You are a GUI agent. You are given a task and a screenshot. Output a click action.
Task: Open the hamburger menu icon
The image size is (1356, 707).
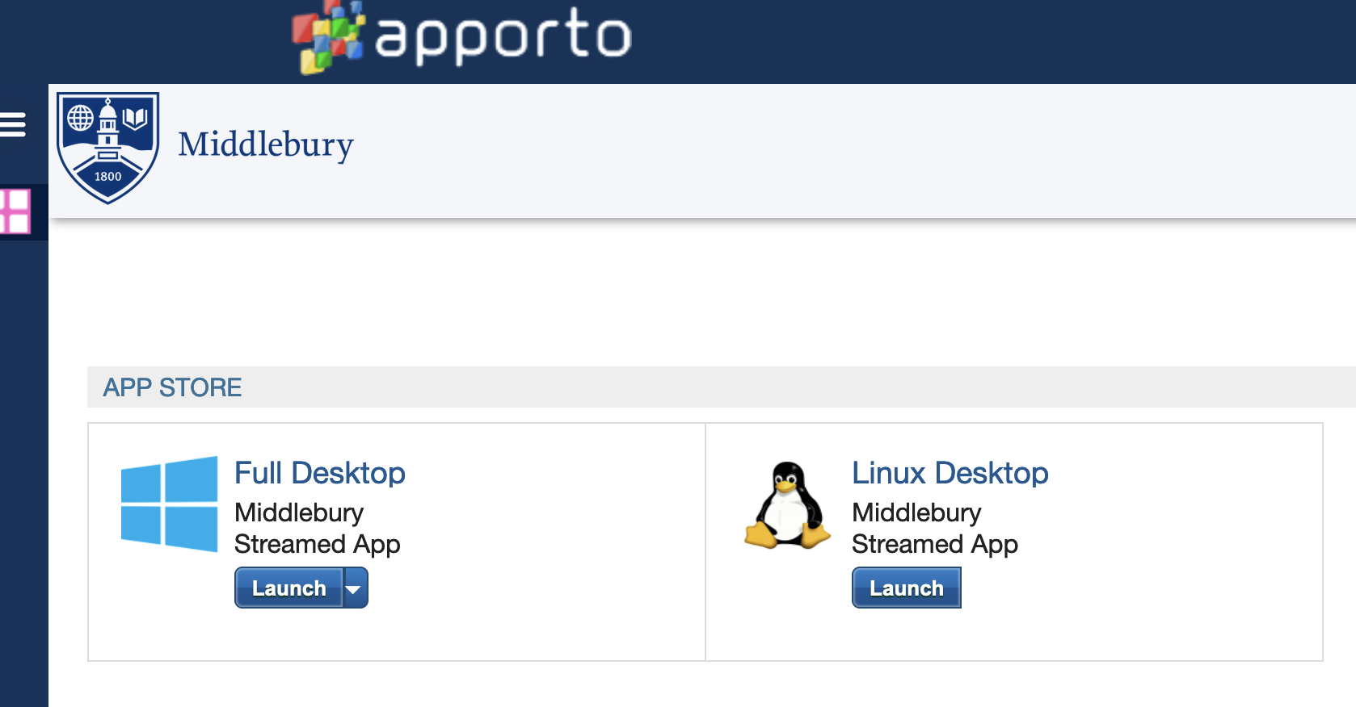pos(12,125)
